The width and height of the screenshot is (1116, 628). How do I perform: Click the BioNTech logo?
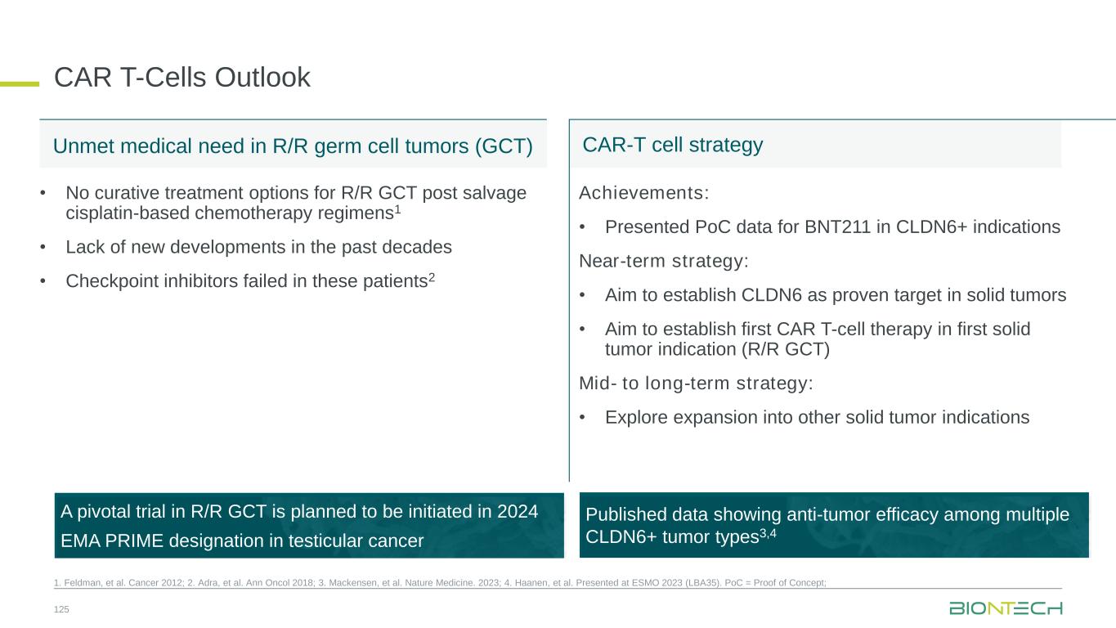1006,608
